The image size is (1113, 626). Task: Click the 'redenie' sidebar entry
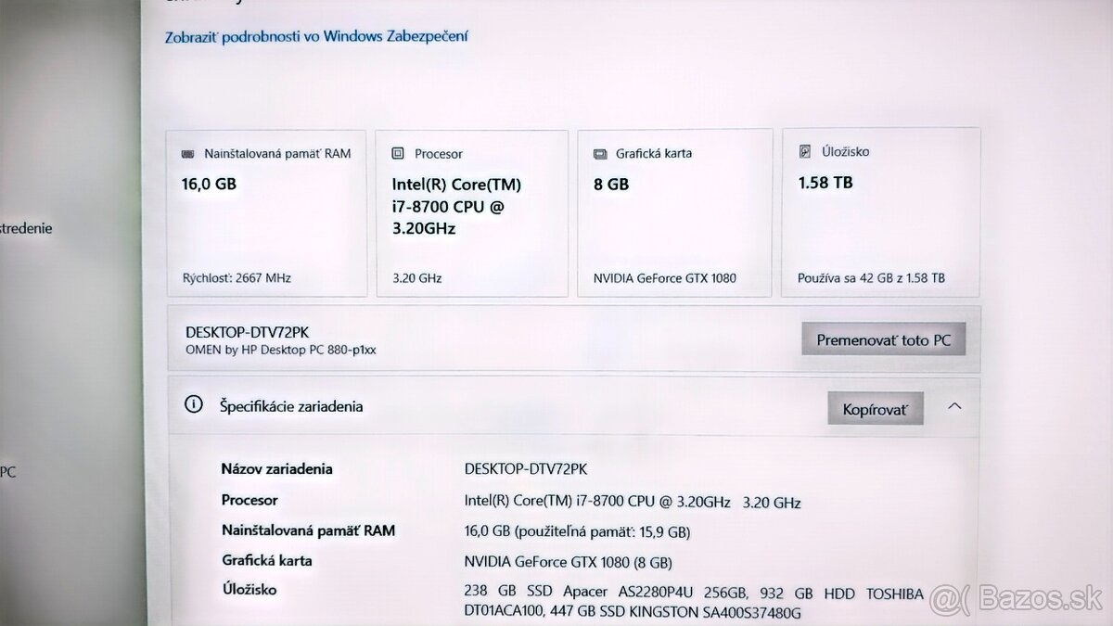26,227
